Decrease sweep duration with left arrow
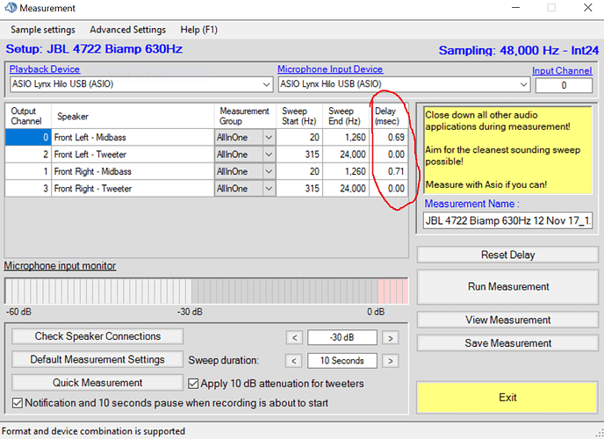The height and width of the screenshot is (439, 604). pos(296,360)
